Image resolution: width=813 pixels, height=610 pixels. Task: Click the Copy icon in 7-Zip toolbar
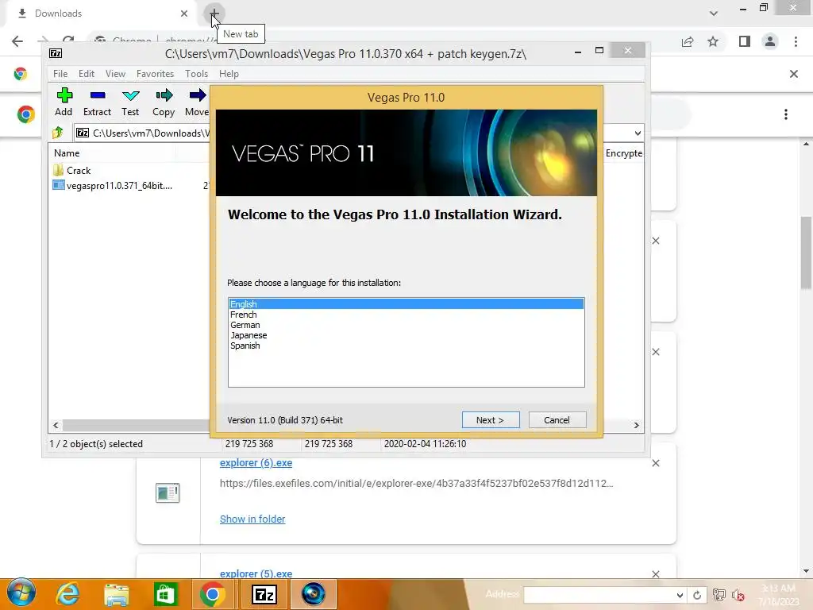164,102
